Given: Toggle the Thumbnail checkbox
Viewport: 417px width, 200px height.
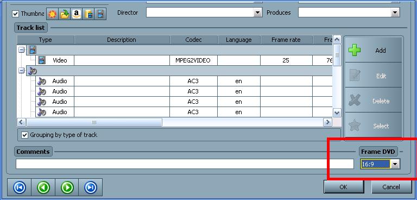Looking at the screenshot, I should [16, 14].
